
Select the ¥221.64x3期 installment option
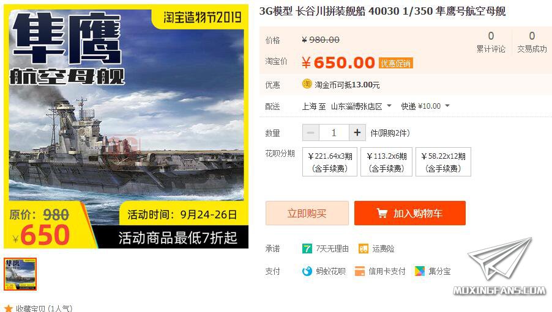pos(330,162)
